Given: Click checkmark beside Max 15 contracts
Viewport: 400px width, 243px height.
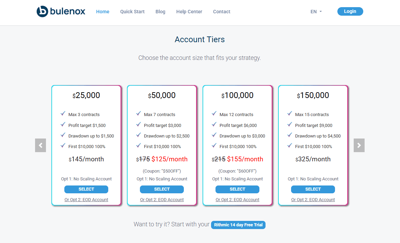Looking at the screenshot, I should coord(290,114).
